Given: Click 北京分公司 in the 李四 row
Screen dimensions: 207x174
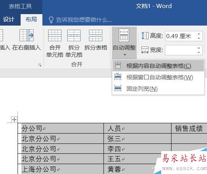Looking at the screenshot, I should pyautogui.click(x=61, y=149).
